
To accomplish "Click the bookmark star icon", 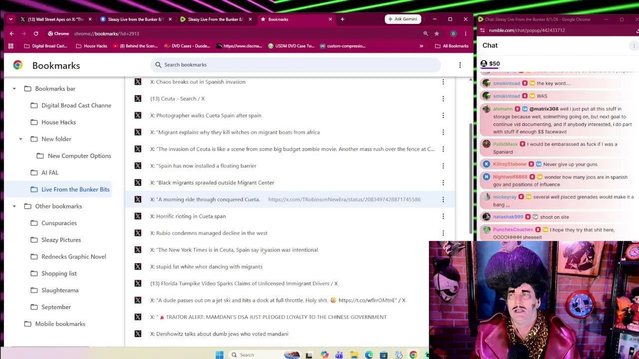I will pos(437,33).
